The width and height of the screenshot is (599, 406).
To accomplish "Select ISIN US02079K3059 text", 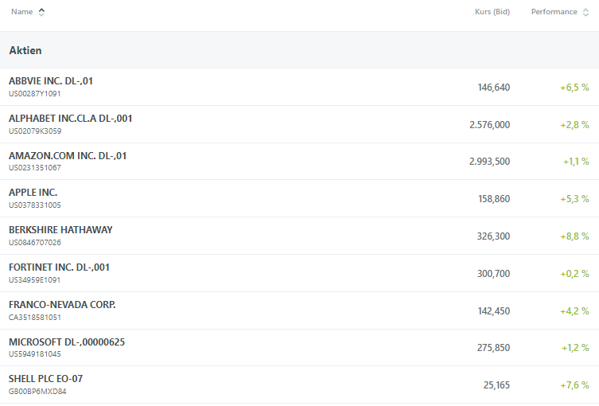I will tap(35, 131).
